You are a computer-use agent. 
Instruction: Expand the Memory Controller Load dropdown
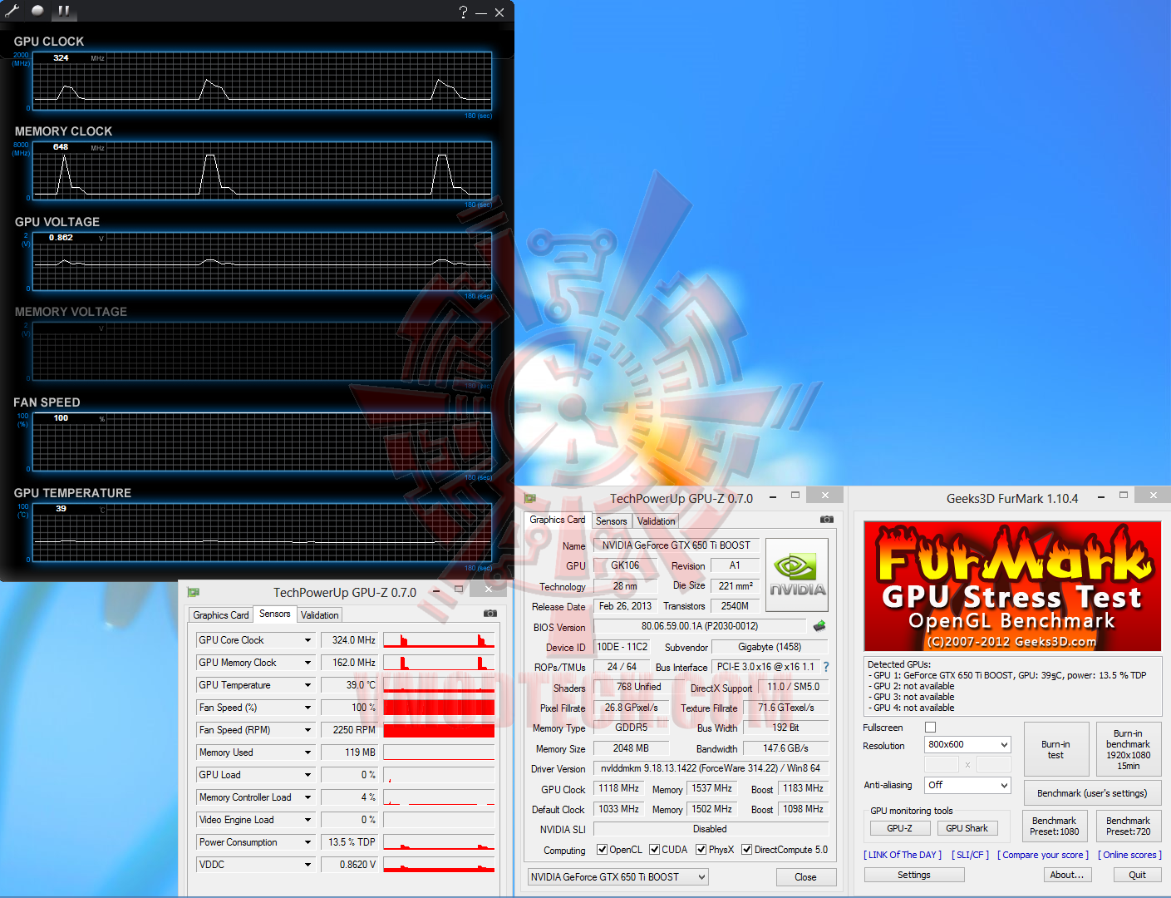click(x=308, y=797)
